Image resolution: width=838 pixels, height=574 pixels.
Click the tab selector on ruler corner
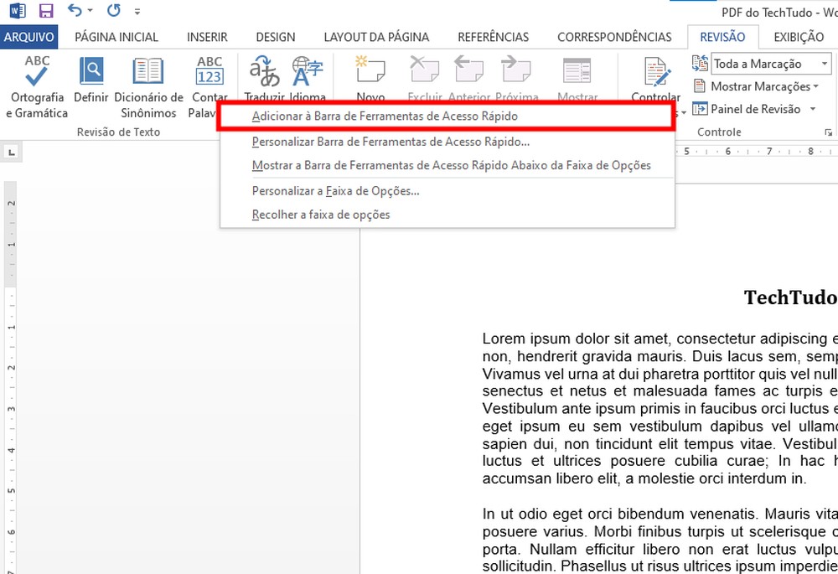(11, 153)
